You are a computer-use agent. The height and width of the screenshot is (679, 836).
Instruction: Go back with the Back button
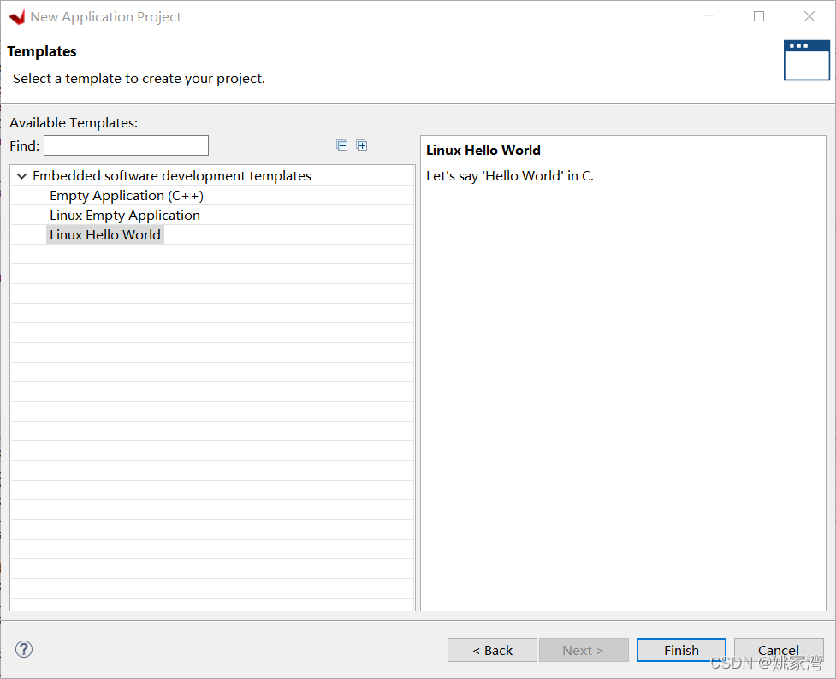[x=492, y=650]
